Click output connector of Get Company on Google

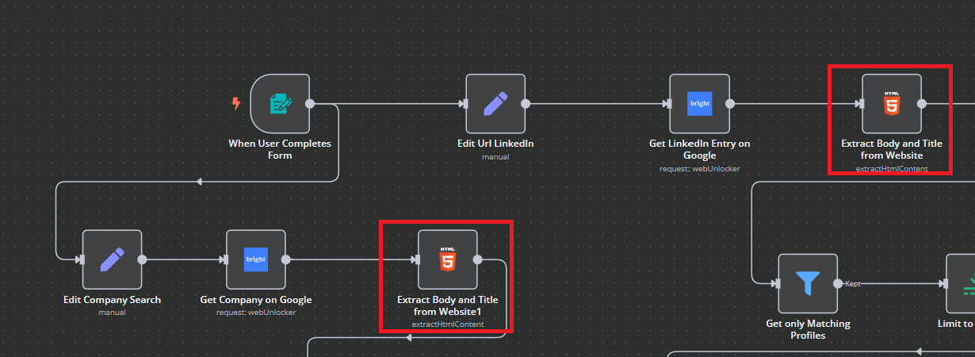tap(285, 259)
